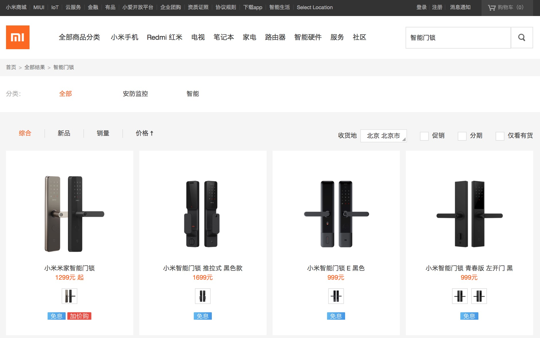Sort results by 价格 ascending
Viewport: 540px width, 338px height.
pos(144,133)
